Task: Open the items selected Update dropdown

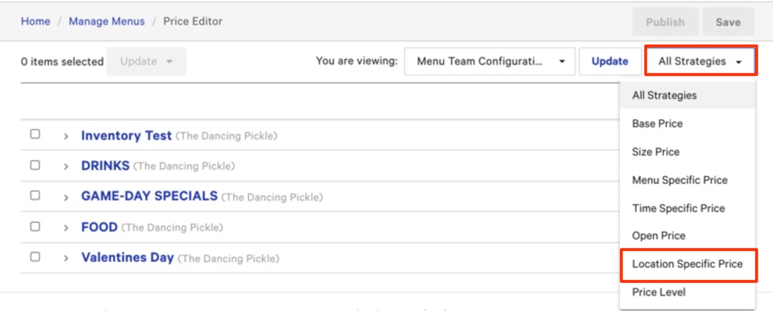Action: [x=146, y=62]
